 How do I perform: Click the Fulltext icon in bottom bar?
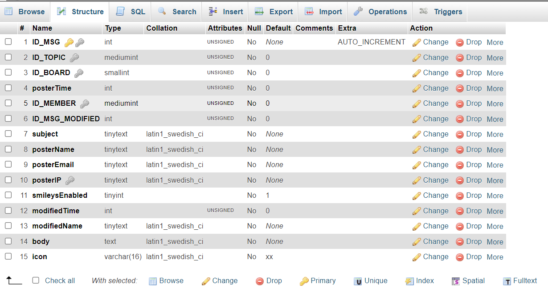pos(507,281)
